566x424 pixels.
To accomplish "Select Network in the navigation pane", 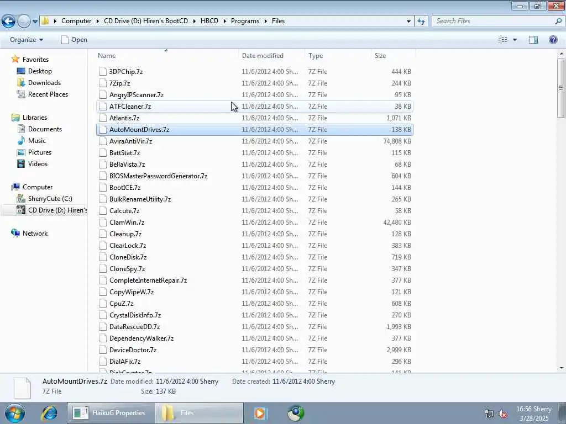I will [x=35, y=234].
